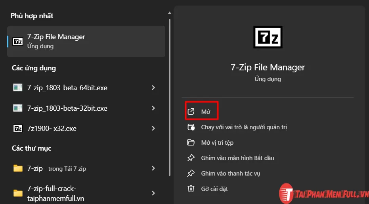Click the 7-Zip File Manager title in details pane
Screen dimensions: 369x204
tap(268, 67)
